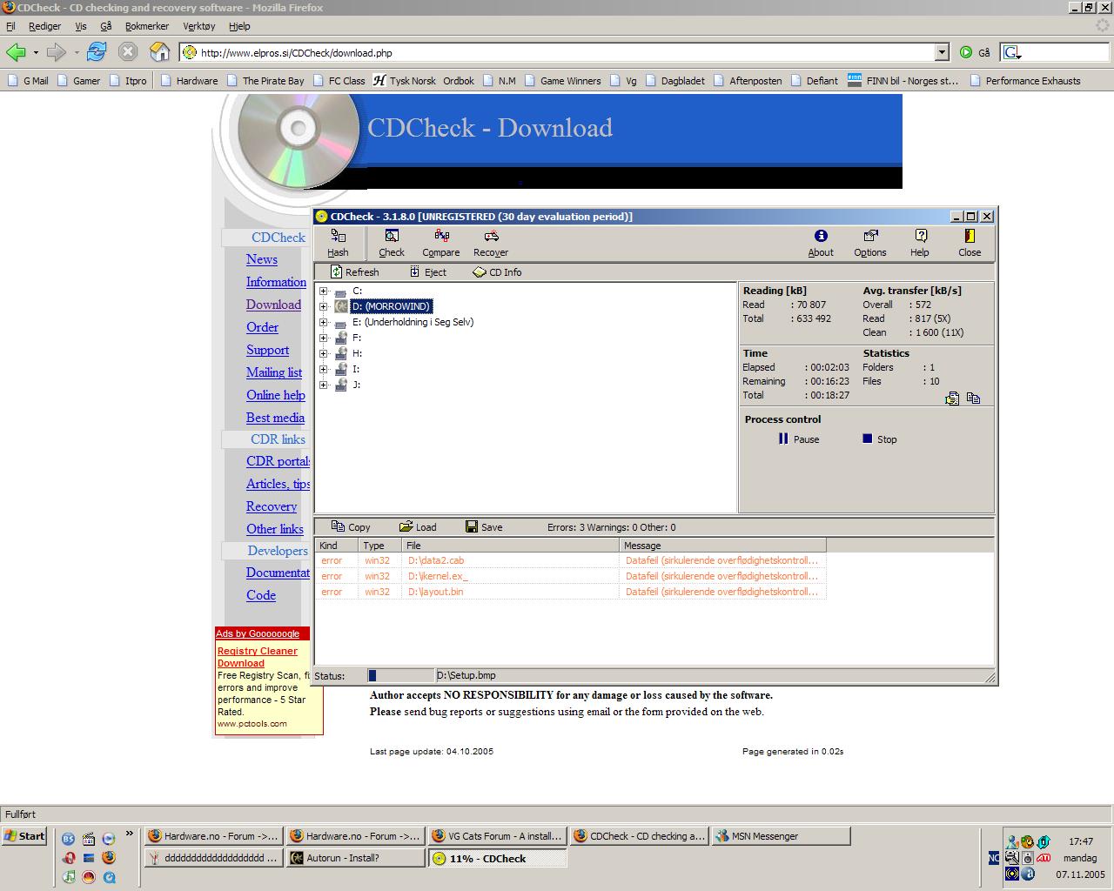
Task: Eject the CD using Eject button
Action: tap(428, 272)
